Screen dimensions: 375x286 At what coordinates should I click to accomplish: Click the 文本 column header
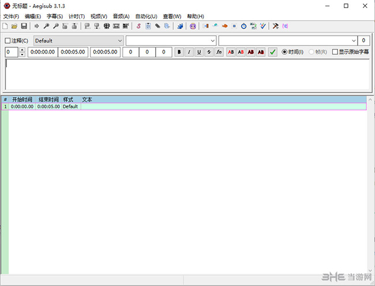[87, 100]
